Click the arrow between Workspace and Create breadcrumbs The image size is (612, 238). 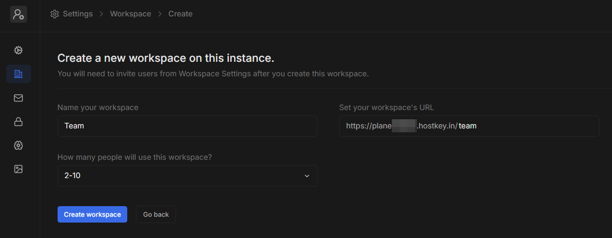160,14
